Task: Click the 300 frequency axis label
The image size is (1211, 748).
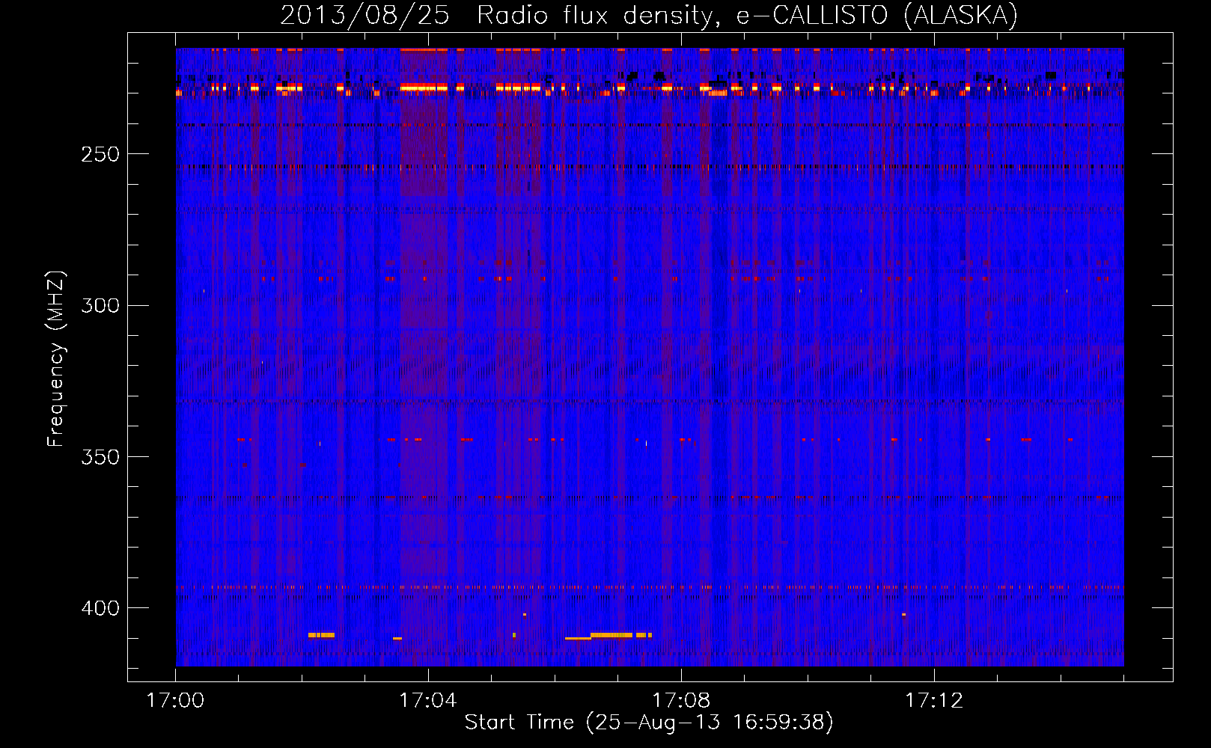Action: [x=100, y=306]
